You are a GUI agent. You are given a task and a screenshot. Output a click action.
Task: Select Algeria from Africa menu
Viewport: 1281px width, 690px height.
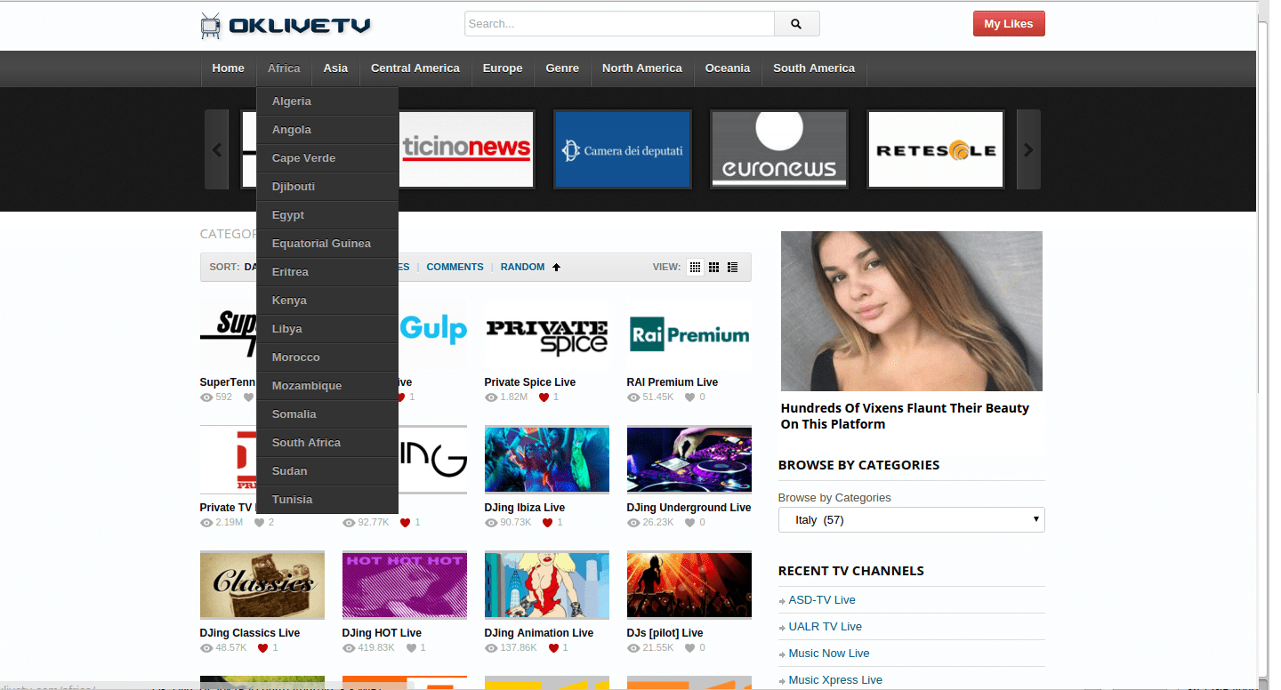(327, 101)
